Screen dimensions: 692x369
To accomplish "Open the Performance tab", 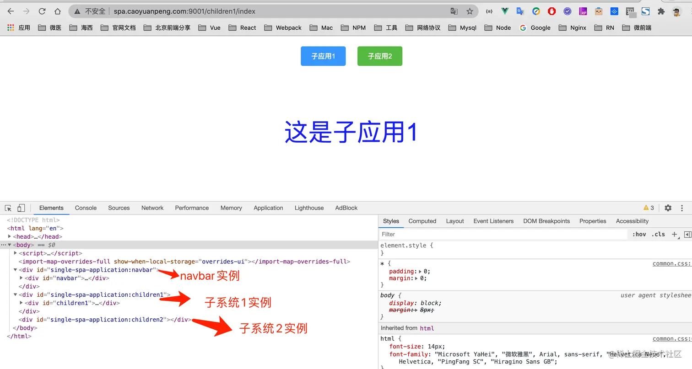I will coord(192,208).
